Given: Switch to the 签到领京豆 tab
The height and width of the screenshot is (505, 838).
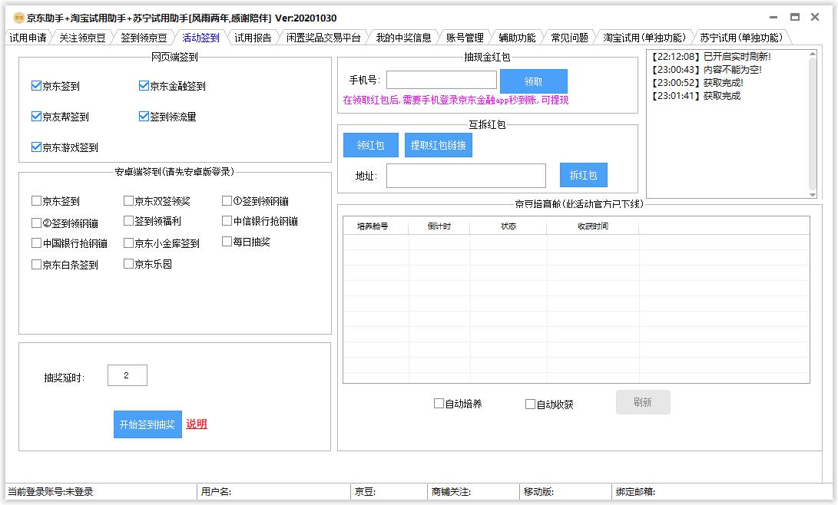Looking at the screenshot, I should [x=144, y=38].
